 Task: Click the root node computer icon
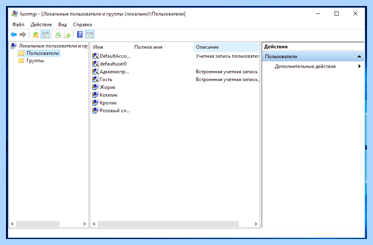pyautogui.click(x=14, y=46)
